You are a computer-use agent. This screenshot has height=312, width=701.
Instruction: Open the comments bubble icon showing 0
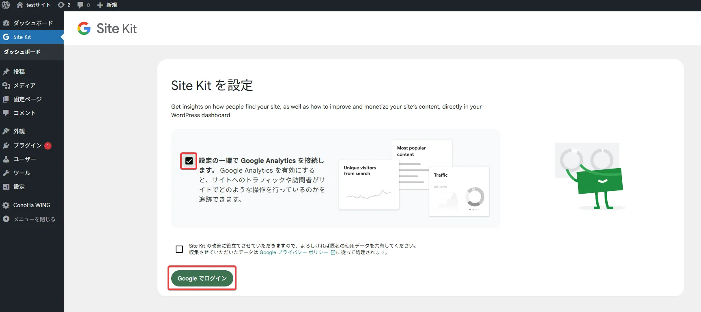coord(84,5)
